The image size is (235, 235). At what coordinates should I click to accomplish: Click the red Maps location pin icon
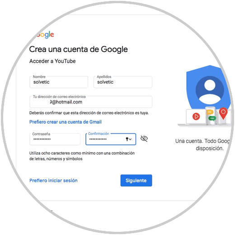point(223,113)
